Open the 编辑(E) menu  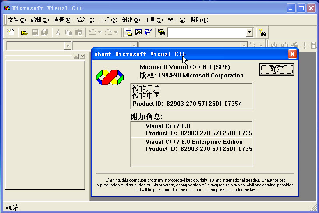click(x=40, y=20)
